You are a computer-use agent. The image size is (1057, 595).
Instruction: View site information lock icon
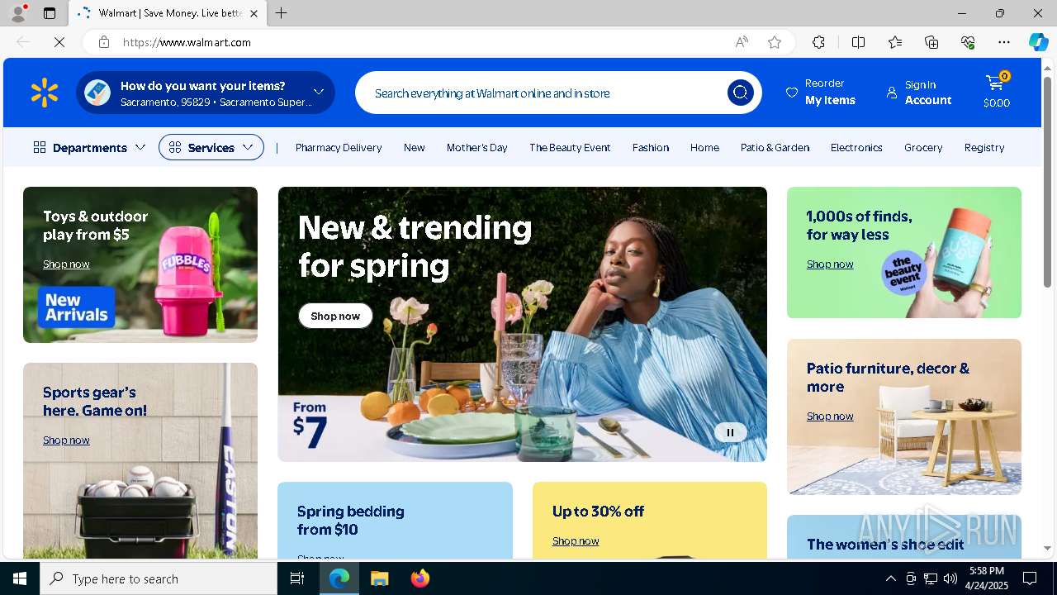point(104,42)
